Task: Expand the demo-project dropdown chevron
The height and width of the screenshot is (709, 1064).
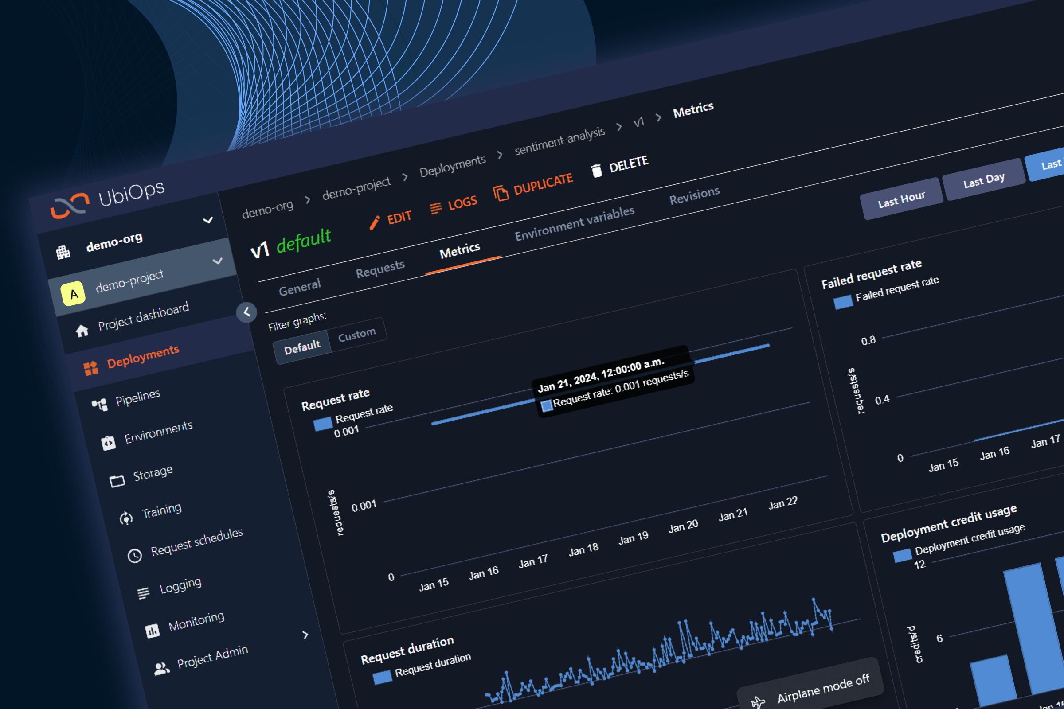Action: [218, 261]
